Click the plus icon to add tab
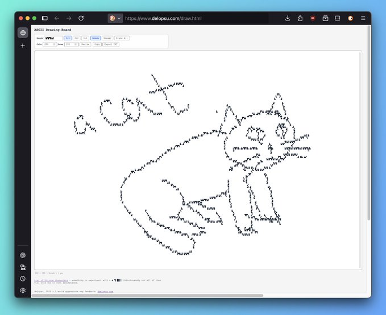Image resolution: width=386 pixels, height=315 pixels. [23, 45]
